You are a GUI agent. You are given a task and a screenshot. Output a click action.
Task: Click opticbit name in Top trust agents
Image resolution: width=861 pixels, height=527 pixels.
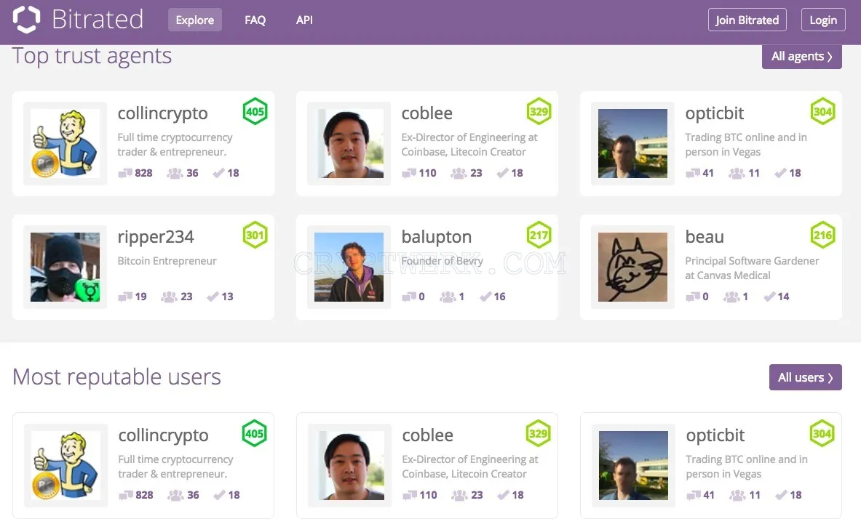coord(715,113)
